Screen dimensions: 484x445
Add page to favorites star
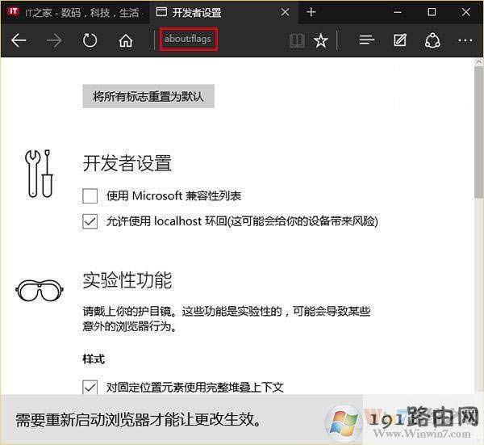click(x=321, y=40)
